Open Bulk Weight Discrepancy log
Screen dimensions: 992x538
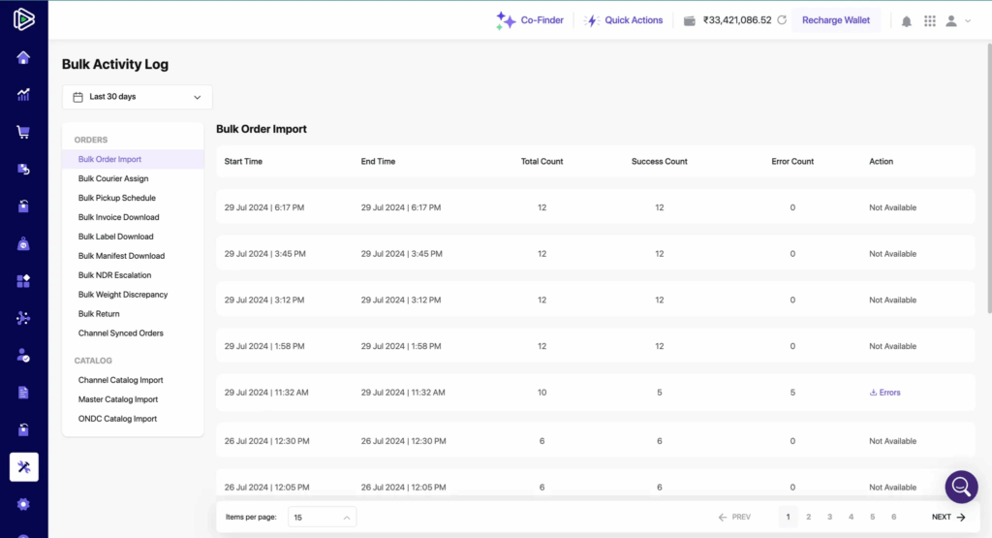(122, 295)
